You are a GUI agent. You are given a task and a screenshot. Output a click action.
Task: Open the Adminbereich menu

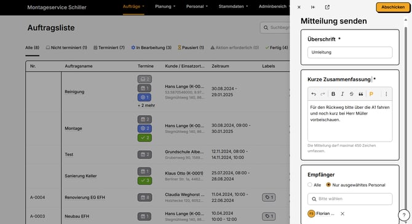click(x=274, y=7)
